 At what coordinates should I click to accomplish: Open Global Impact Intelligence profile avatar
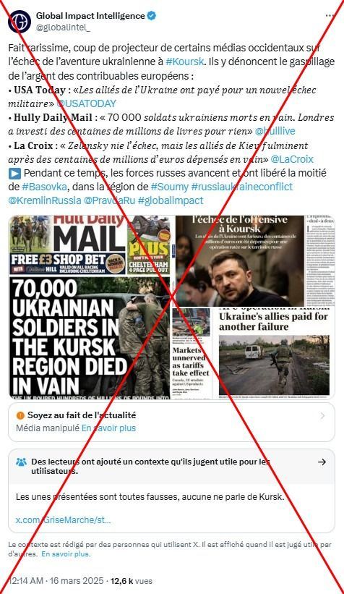click(20, 21)
